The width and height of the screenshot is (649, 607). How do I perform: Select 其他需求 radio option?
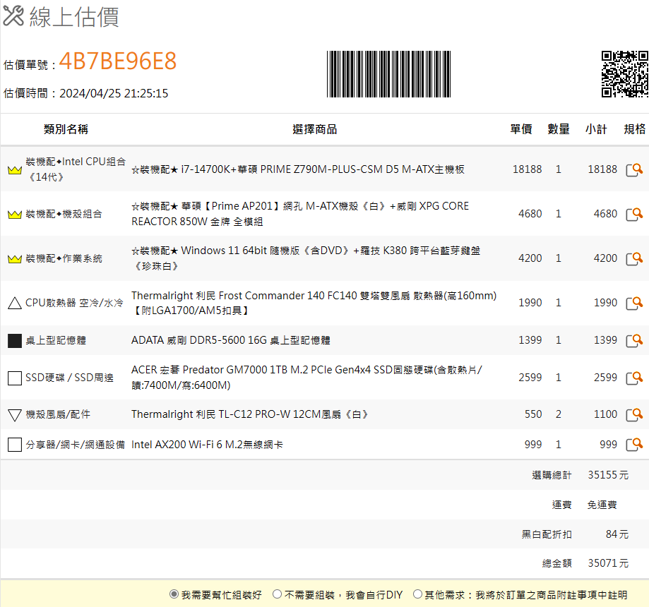[417, 594]
